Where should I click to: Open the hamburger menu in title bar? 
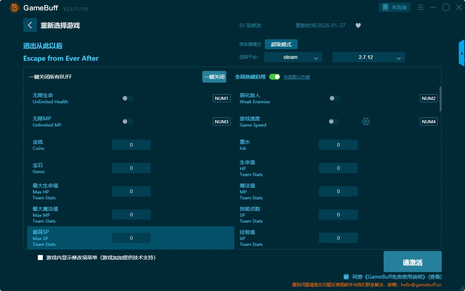pyautogui.click(x=420, y=7)
